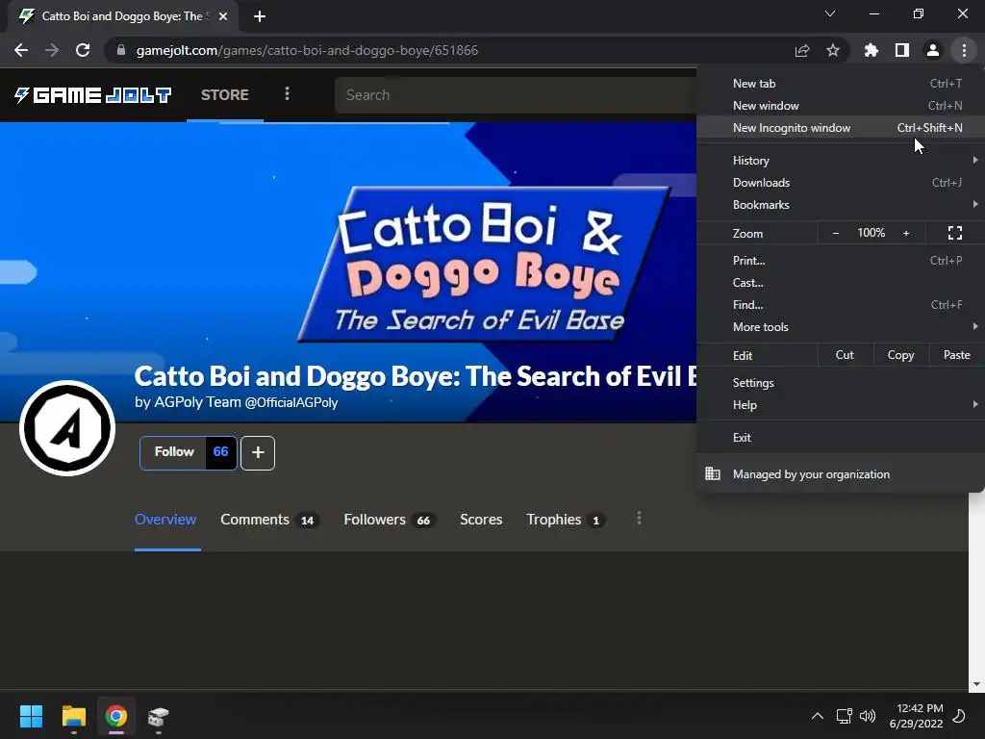Click Copy in the Edit row
The height and width of the screenshot is (739, 985).
point(900,355)
